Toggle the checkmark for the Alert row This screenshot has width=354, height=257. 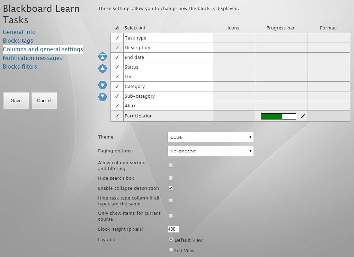(117, 106)
